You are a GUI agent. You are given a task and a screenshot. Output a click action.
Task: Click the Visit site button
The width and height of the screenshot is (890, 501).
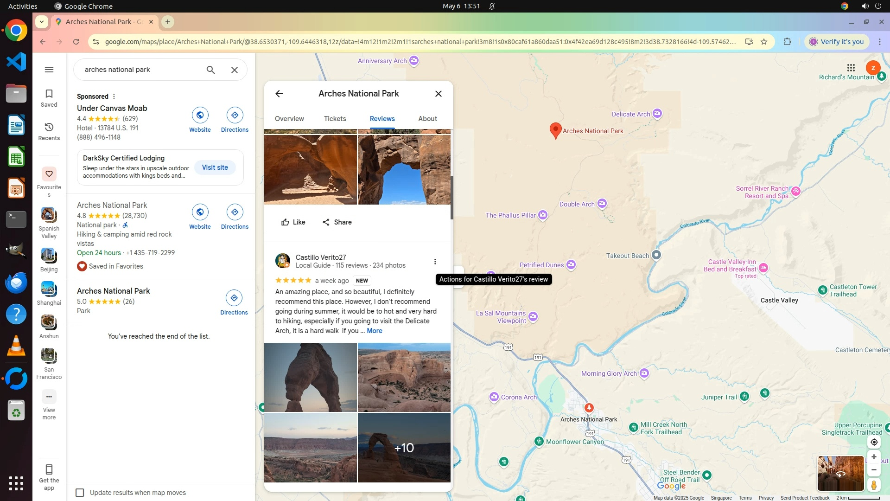(215, 167)
